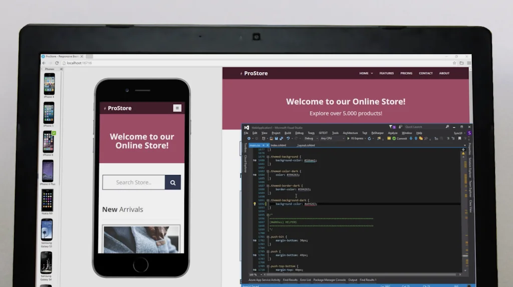The height and width of the screenshot is (287, 513).
Task: Click the Commit button with green check
Action: [399, 138]
